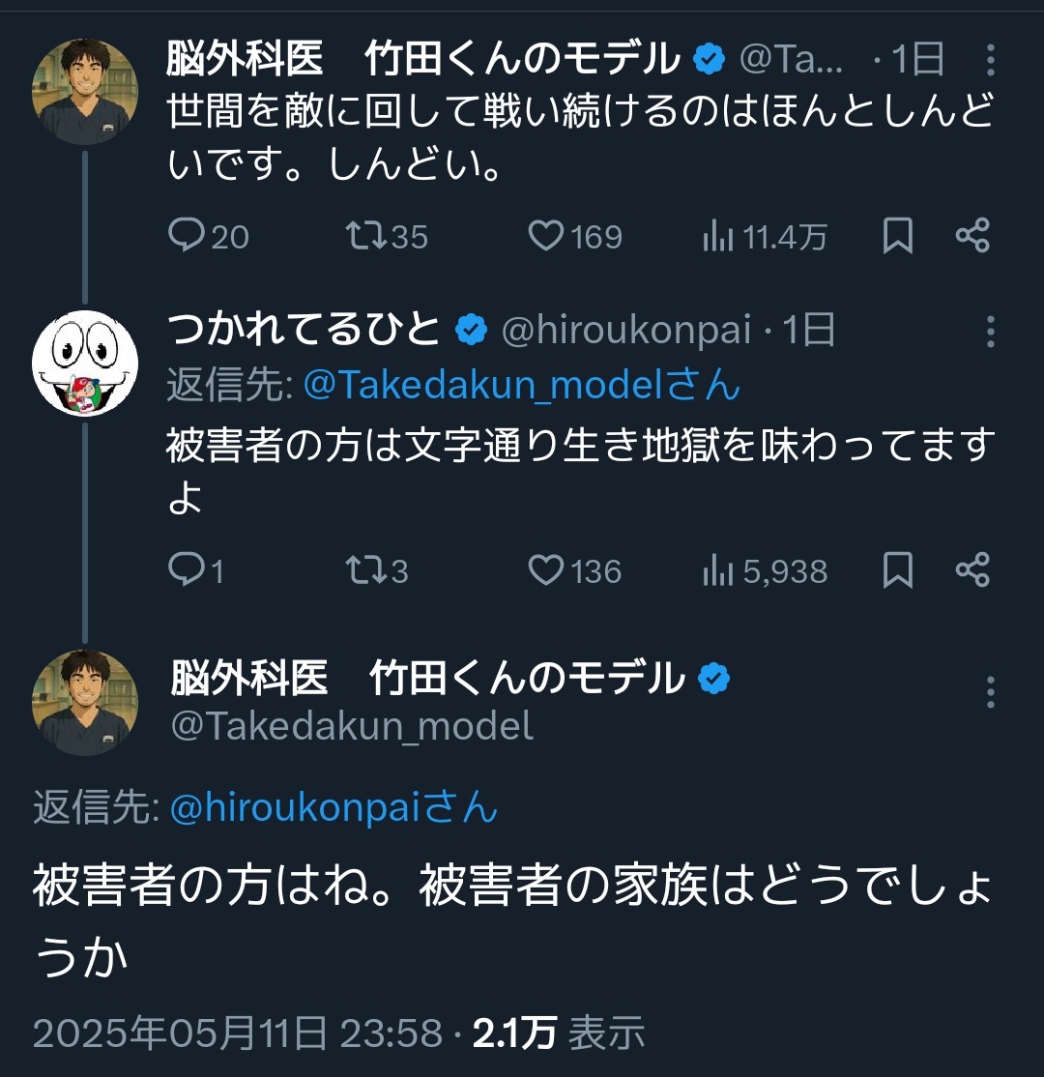1044x1077 pixels.
Task: Open the つかれてるひと display name
Action: point(304,331)
